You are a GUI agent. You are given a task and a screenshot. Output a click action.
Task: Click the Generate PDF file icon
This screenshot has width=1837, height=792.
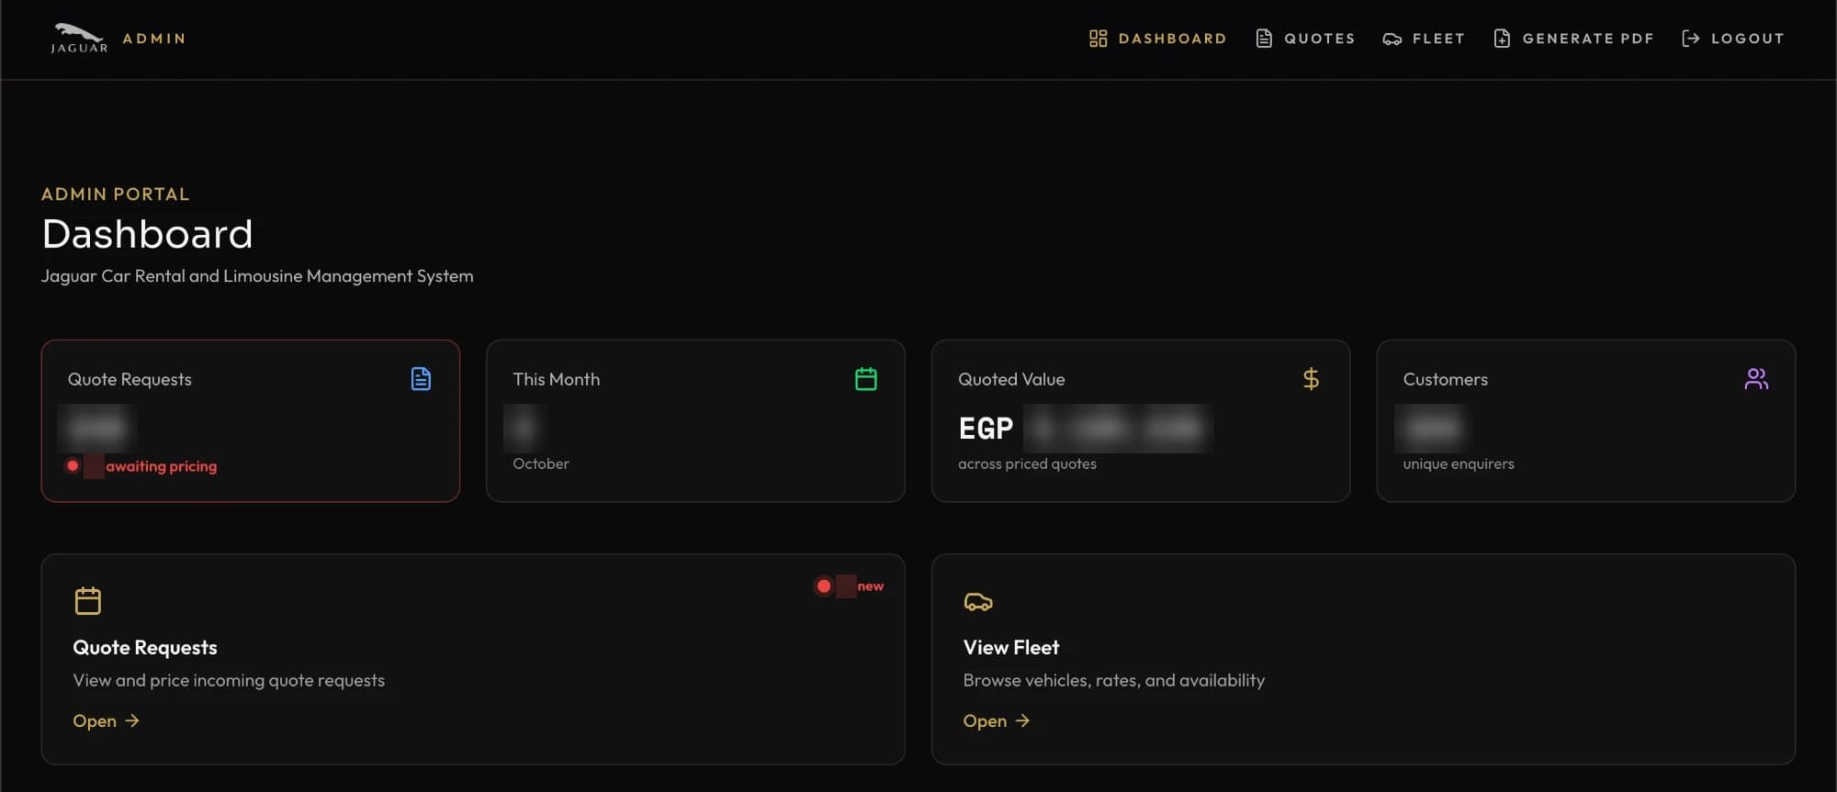pos(1502,39)
